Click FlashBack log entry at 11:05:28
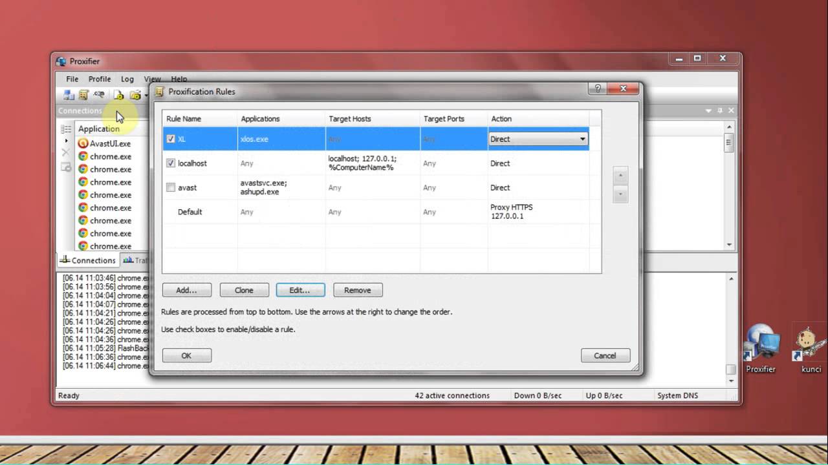Image resolution: width=828 pixels, height=465 pixels. point(107,348)
